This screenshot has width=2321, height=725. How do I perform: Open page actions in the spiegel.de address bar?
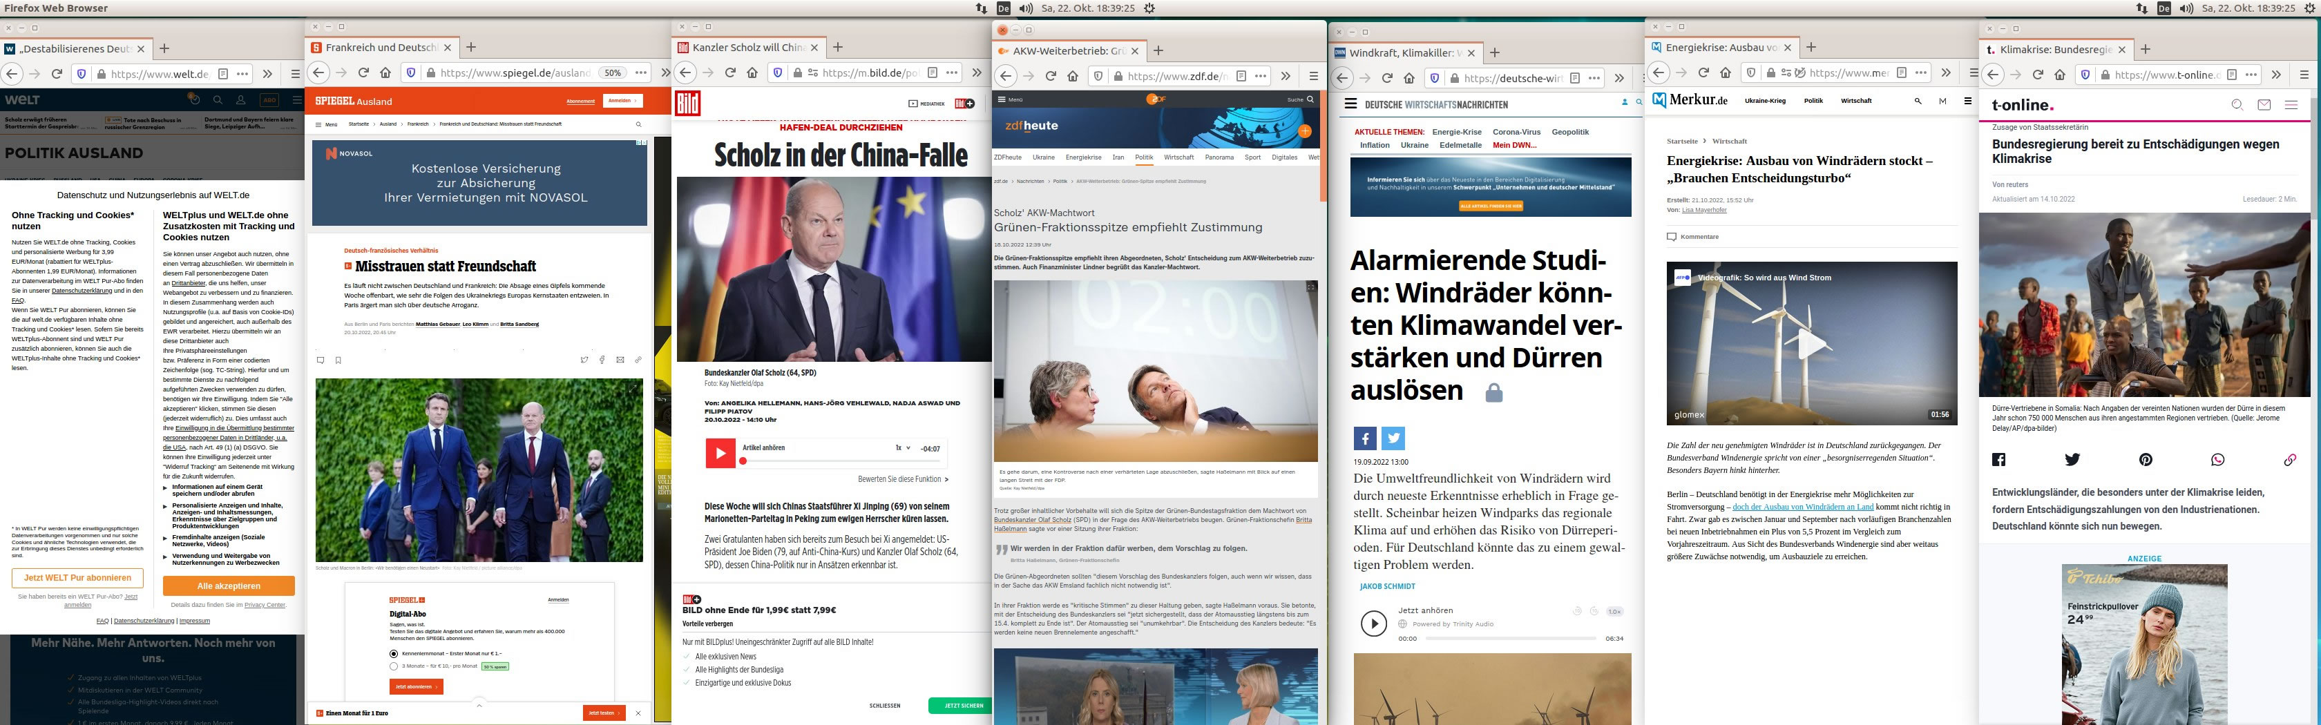[x=640, y=73]
